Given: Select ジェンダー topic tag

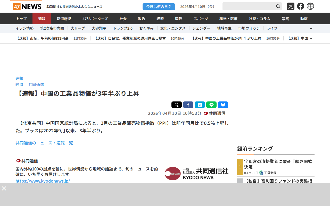Looking at the screenshot, I should (201, 28).
